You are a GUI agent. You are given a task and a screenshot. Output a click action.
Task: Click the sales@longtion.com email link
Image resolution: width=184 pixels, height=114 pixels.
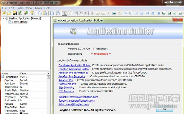(x=74, y=104)
